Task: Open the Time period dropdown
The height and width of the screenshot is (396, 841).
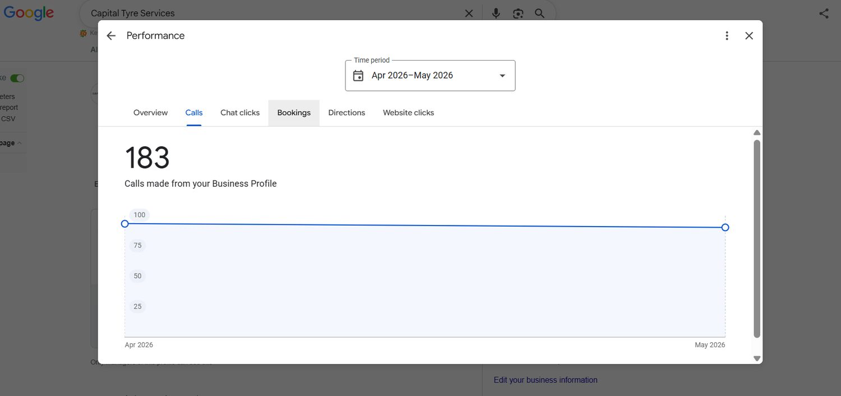Action: [x=430, y=76]
